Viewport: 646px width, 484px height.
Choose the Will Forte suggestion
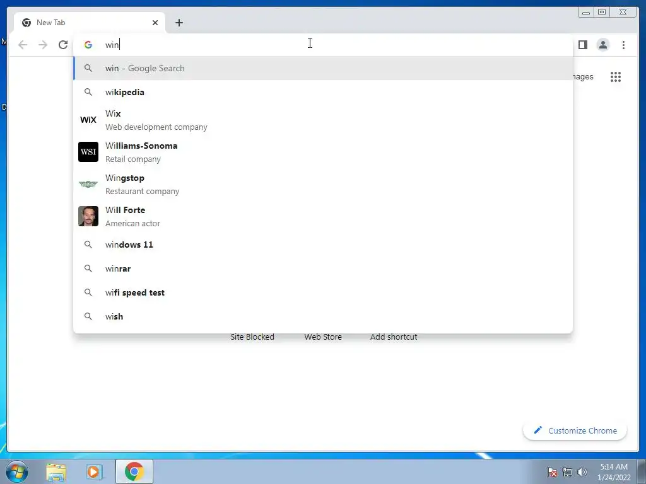(323, 216)
